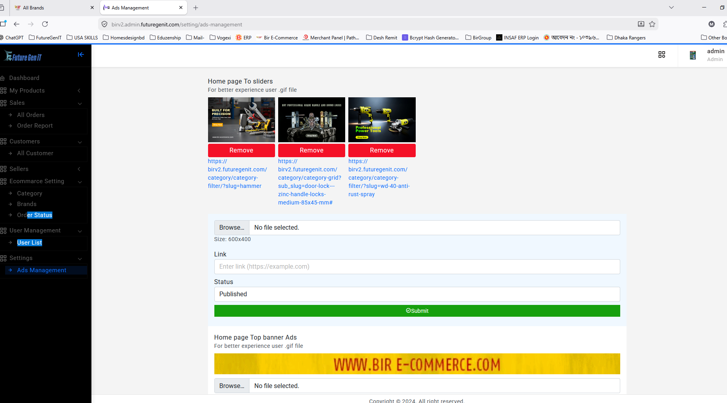This screenshot has height=403, width=727.
Task: Bookmark this page with the star icon
Action: point(652,24)
